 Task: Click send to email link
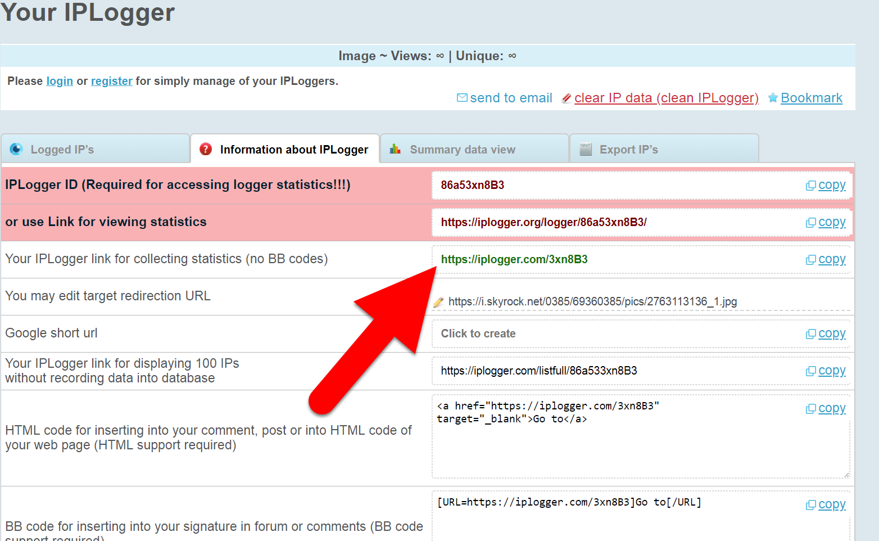(x=511, y=98)
